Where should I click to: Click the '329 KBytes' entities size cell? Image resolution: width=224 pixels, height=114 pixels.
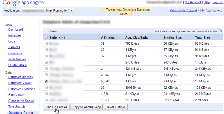pyautogui.click(x=171, y=100)
